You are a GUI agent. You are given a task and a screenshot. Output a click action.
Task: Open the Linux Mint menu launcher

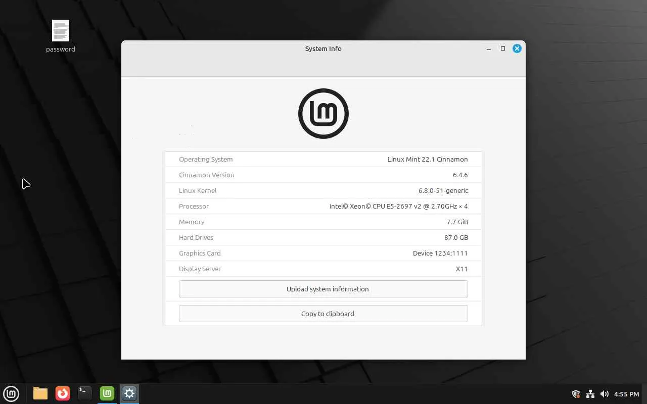point(11,393)
